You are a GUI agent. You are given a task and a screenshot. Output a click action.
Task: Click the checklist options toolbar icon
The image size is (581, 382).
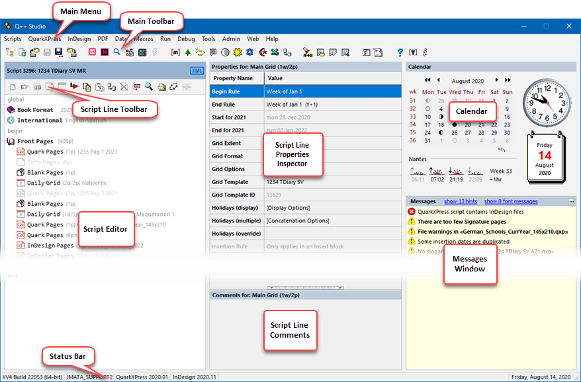[366, 52]
